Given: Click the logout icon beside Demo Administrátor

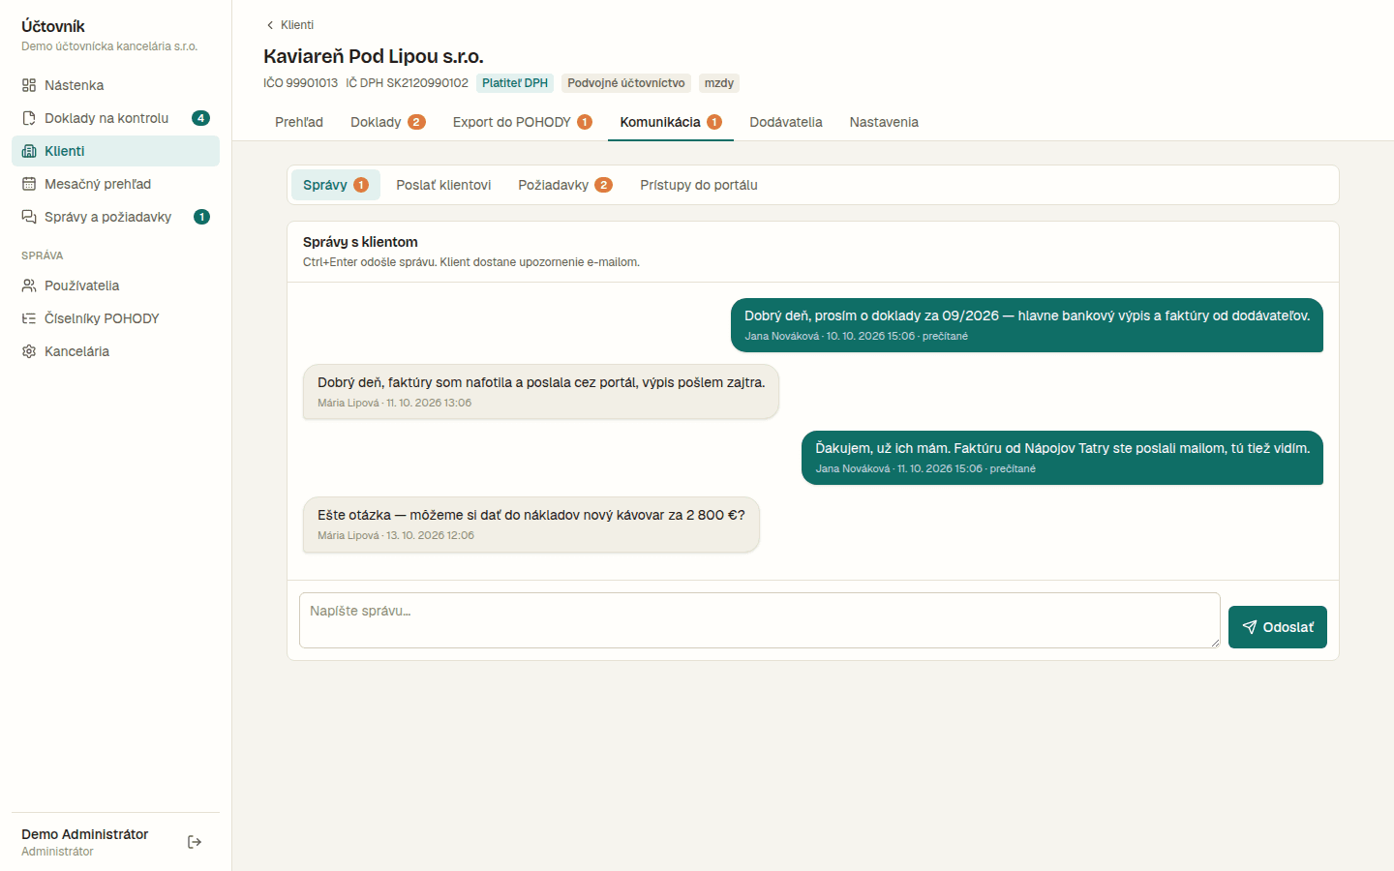Looking at the screenshot, I should tap(195, 842).
